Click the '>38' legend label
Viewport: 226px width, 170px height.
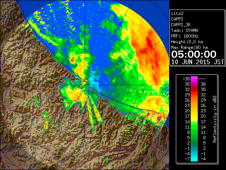coord(186,79)
